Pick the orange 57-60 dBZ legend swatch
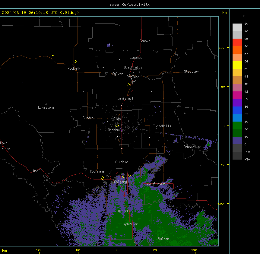260x254 pixels. pyautogui.click(x=237, y=50)
